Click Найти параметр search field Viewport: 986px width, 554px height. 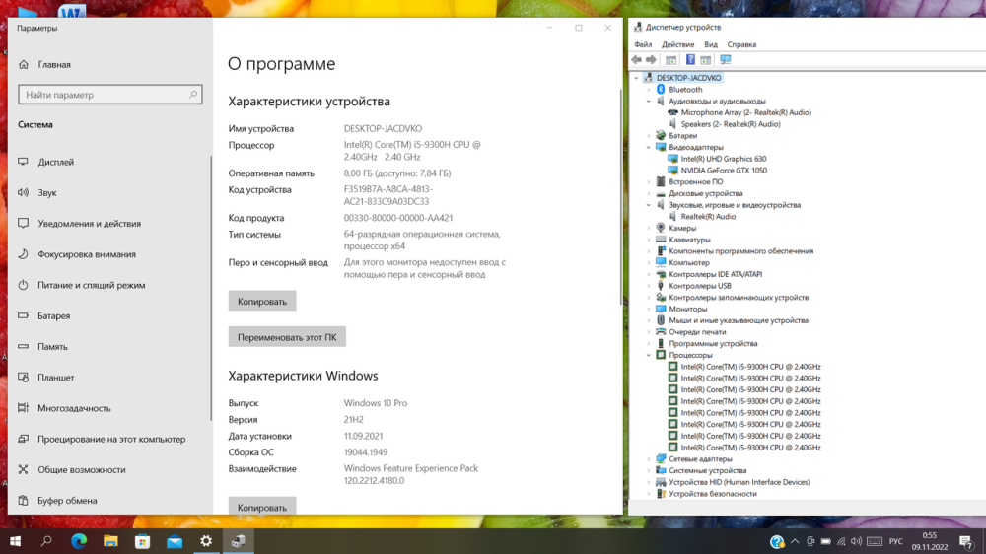pyautogui.click(x=110, y=95)
